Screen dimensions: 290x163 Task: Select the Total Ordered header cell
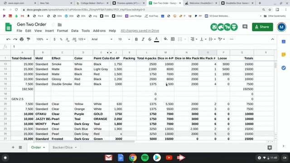tap(22, 58)
